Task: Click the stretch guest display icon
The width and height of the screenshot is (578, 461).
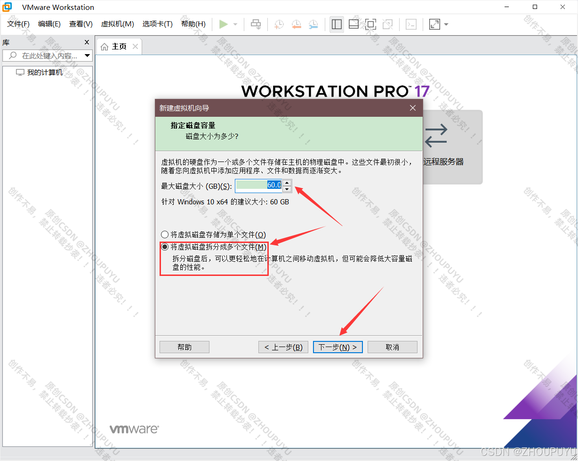Action: [x=435, y=24]
